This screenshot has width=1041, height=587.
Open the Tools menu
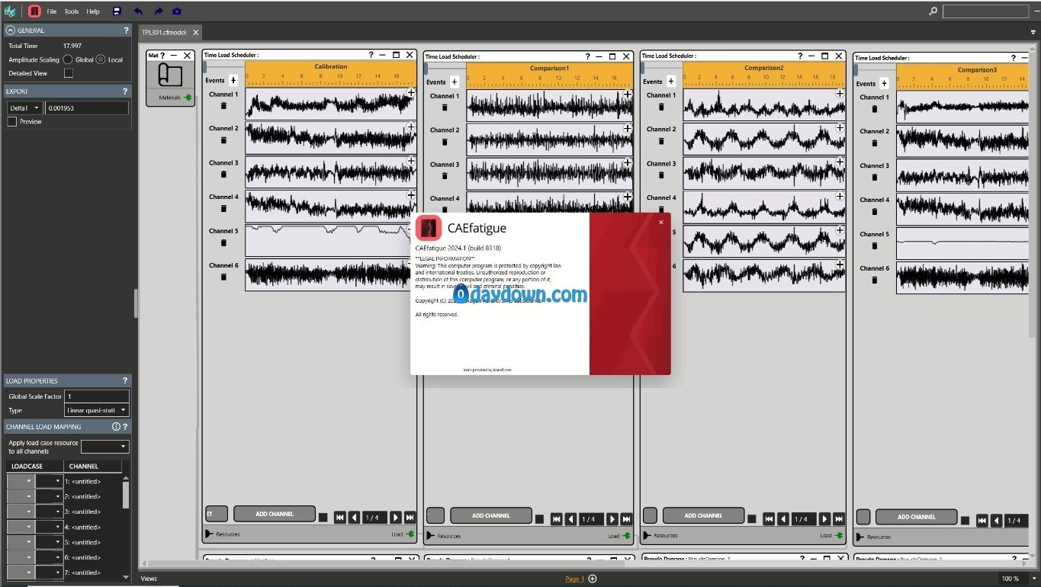pos(71,11)
